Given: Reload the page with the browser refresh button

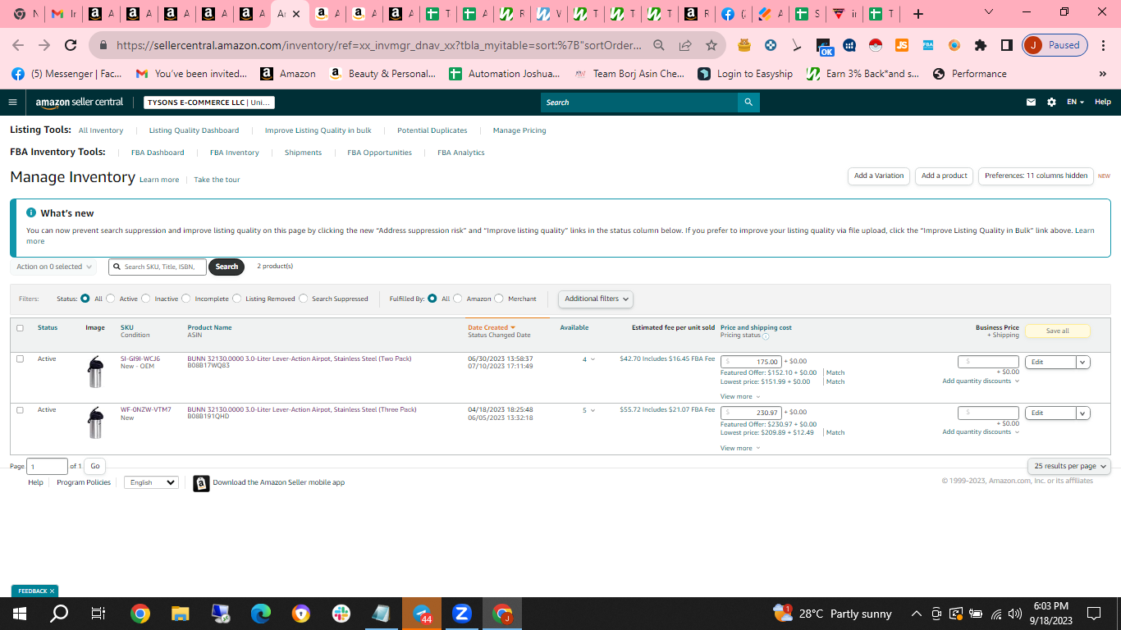Looking at the screenshot, I should (71, 45).
